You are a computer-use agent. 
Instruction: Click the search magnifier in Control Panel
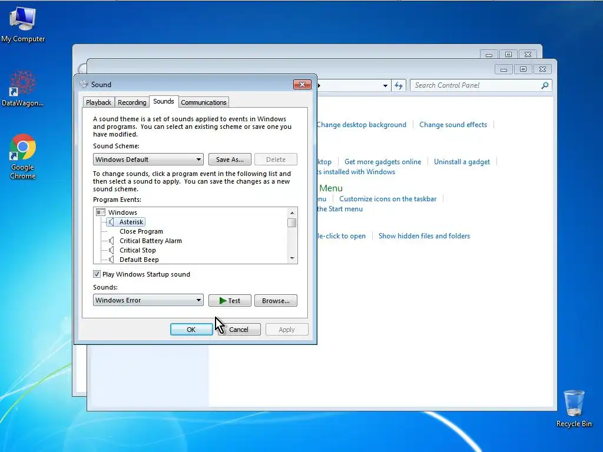coord(545,85)
